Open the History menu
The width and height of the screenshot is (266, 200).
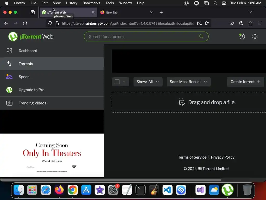[x=72, y=3]
